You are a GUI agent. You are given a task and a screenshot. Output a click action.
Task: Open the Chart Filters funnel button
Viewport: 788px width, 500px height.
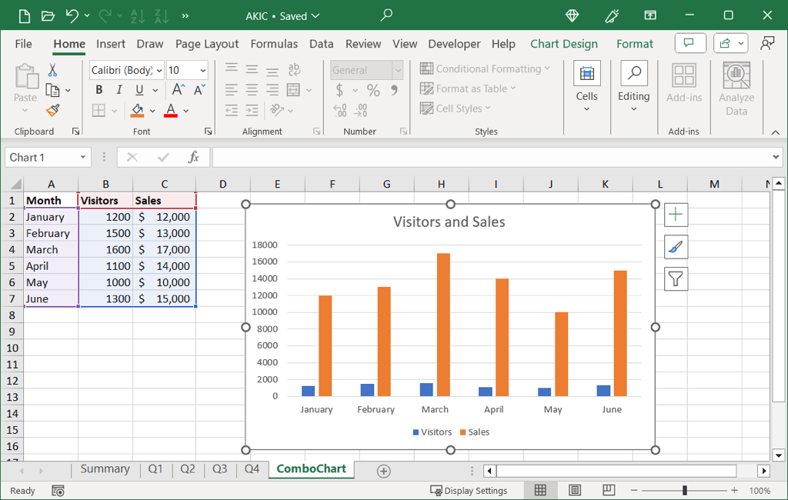click(x=676, y=278)
